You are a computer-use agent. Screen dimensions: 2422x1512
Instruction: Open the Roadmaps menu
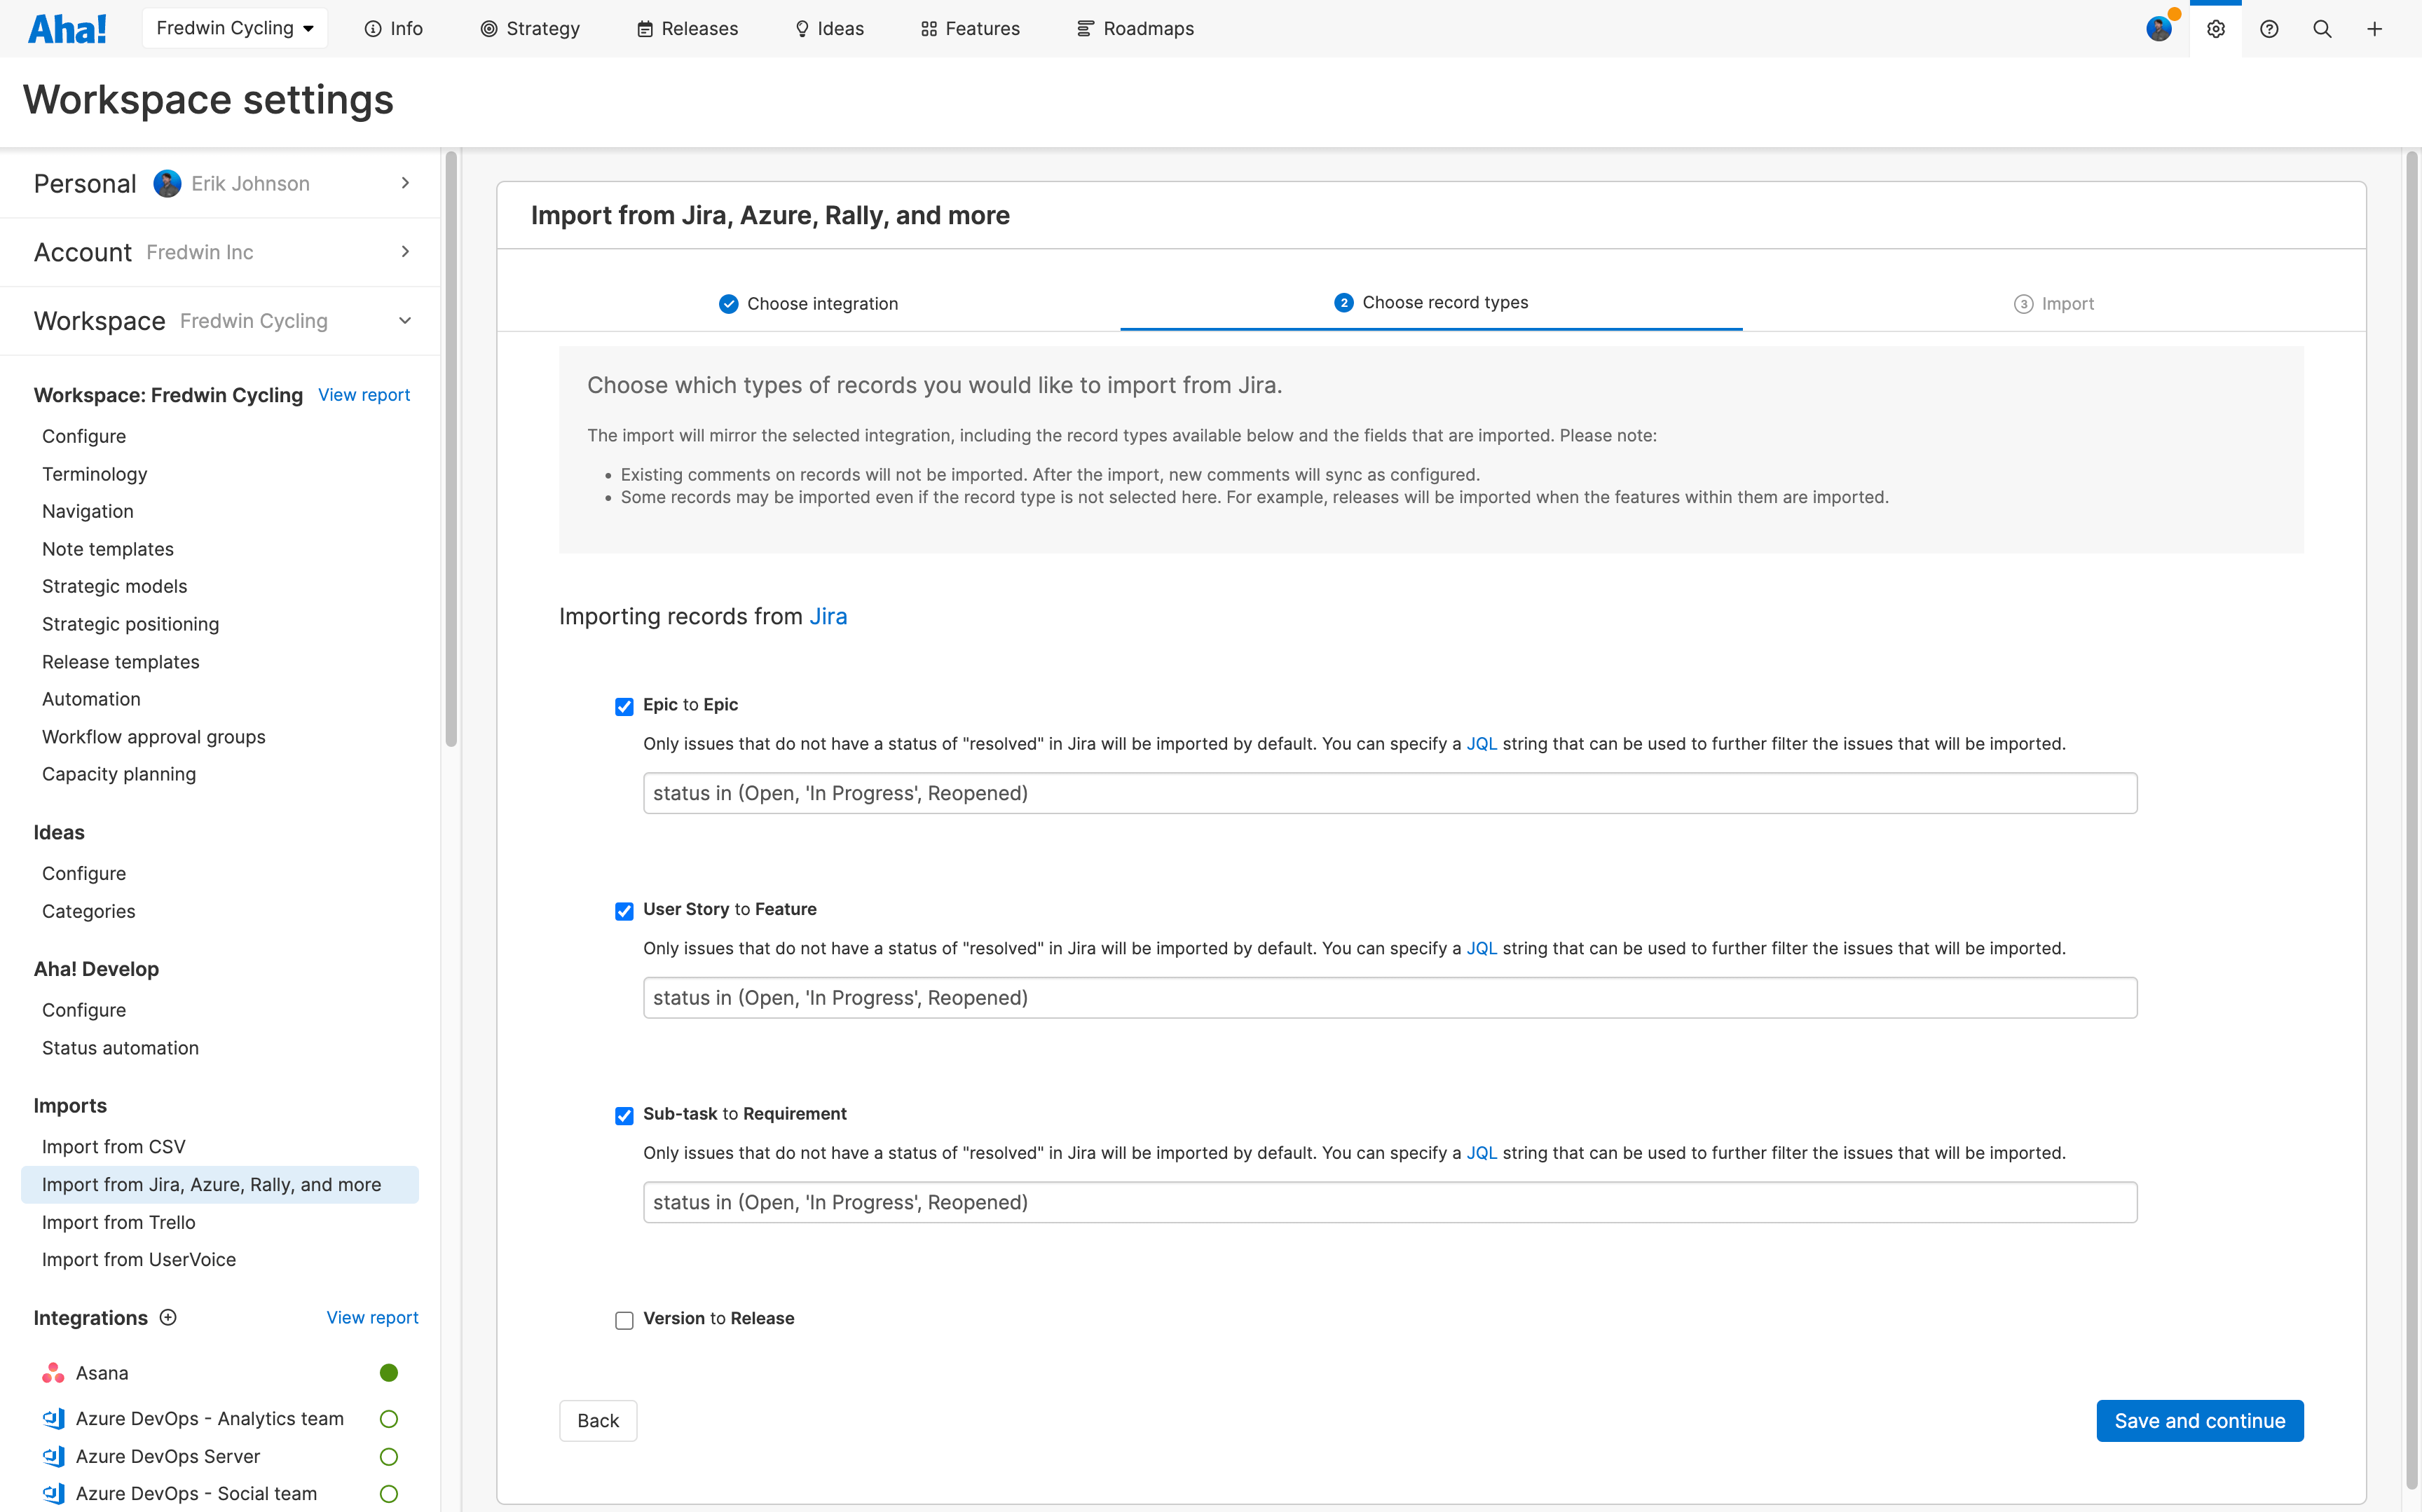click(x=1135, y=29)
